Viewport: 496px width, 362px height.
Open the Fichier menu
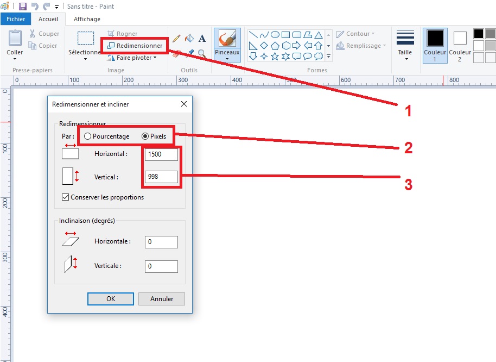[16, 19]
